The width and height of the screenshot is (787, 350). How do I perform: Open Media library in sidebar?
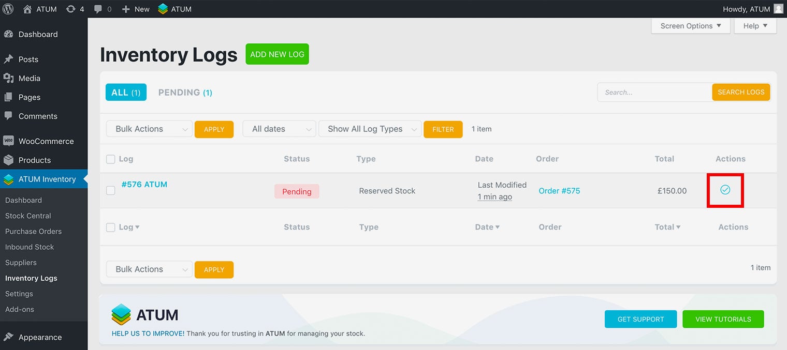(x=29, y=78)
